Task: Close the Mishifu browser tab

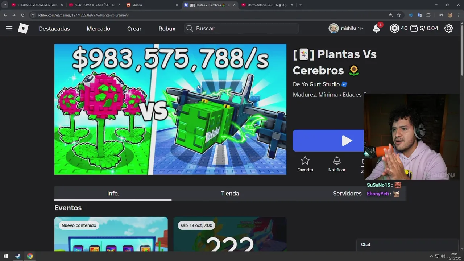Action: point(177,5)
